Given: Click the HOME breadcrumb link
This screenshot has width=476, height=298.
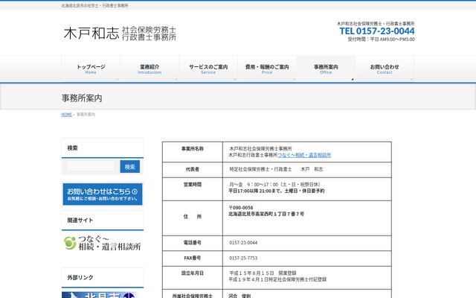Looking at the screenshot, I should (x=66, y=114).
